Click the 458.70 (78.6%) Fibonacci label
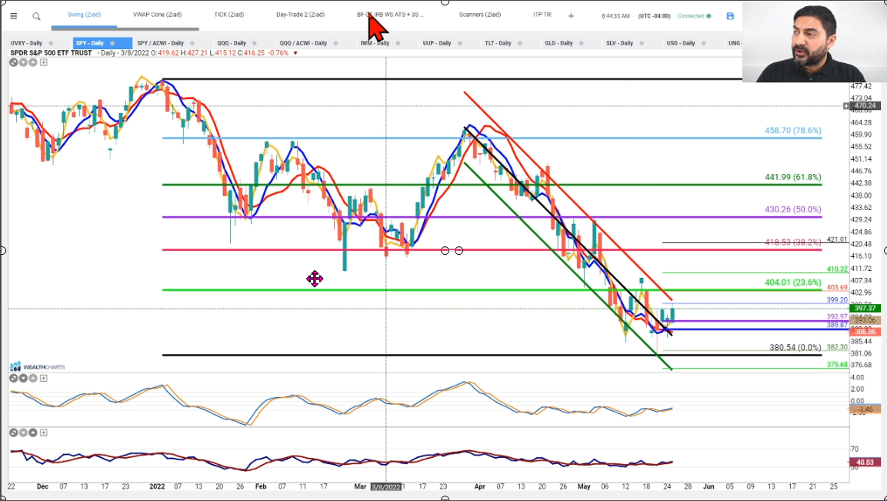This screenshot has width=887, height=501. [792, 131]
